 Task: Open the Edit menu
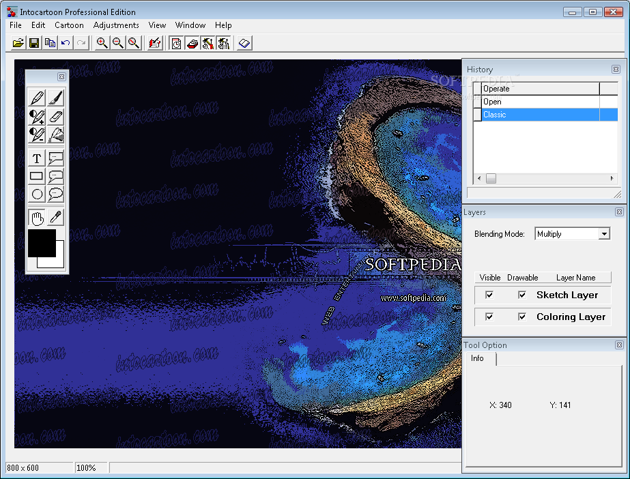(38, 25)
